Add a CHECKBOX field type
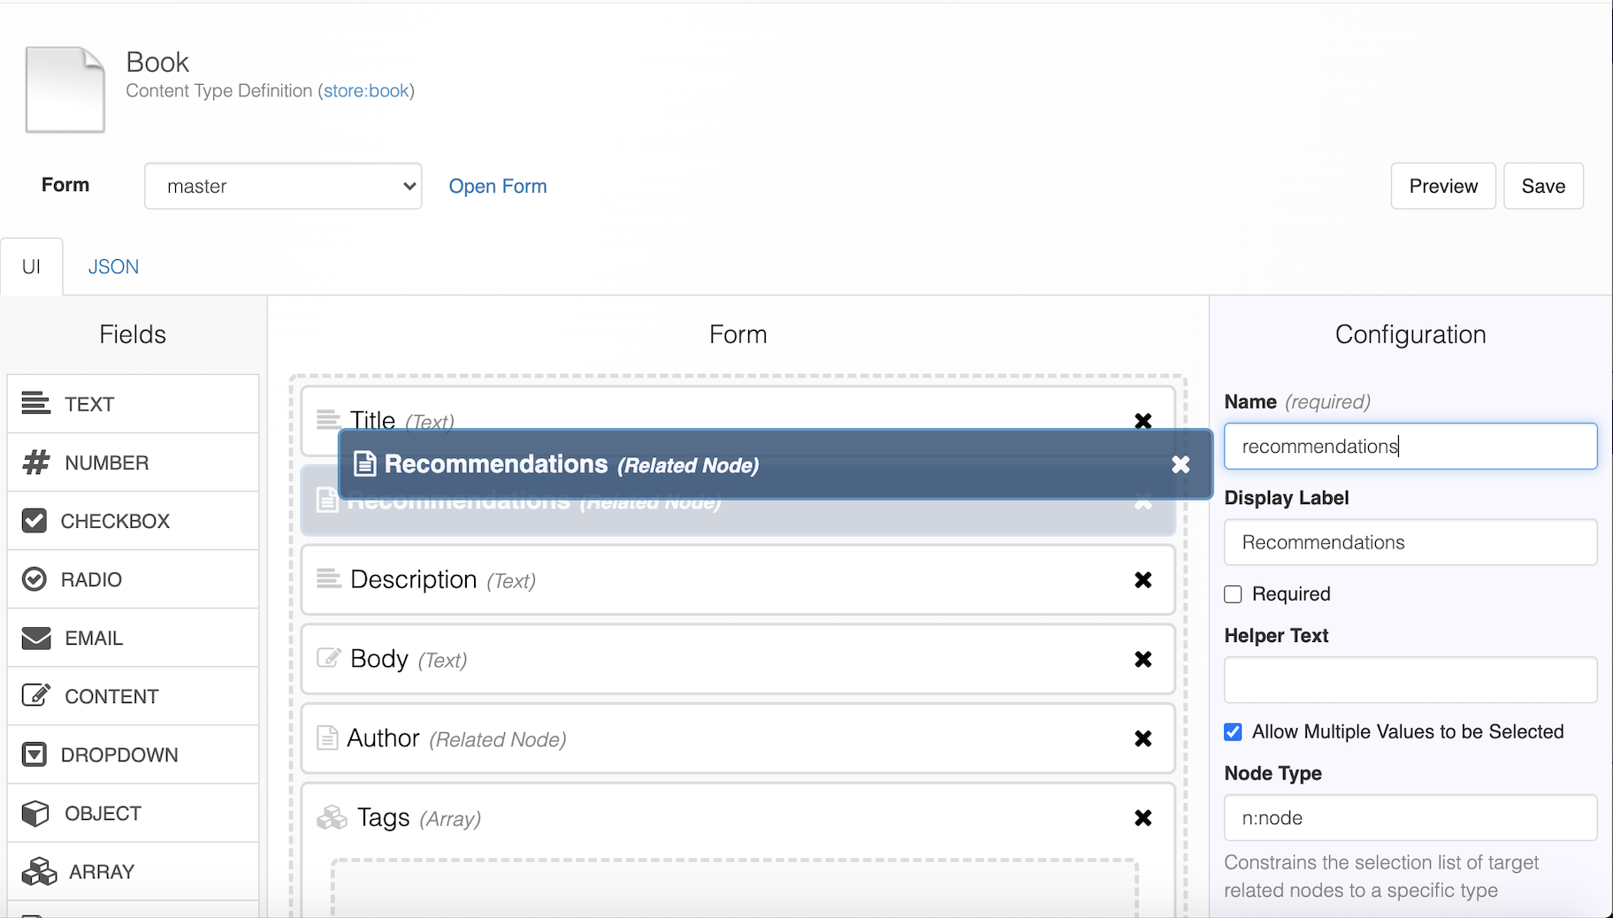Viewport: 1613px width, 918px height. [x=114, y=521]
